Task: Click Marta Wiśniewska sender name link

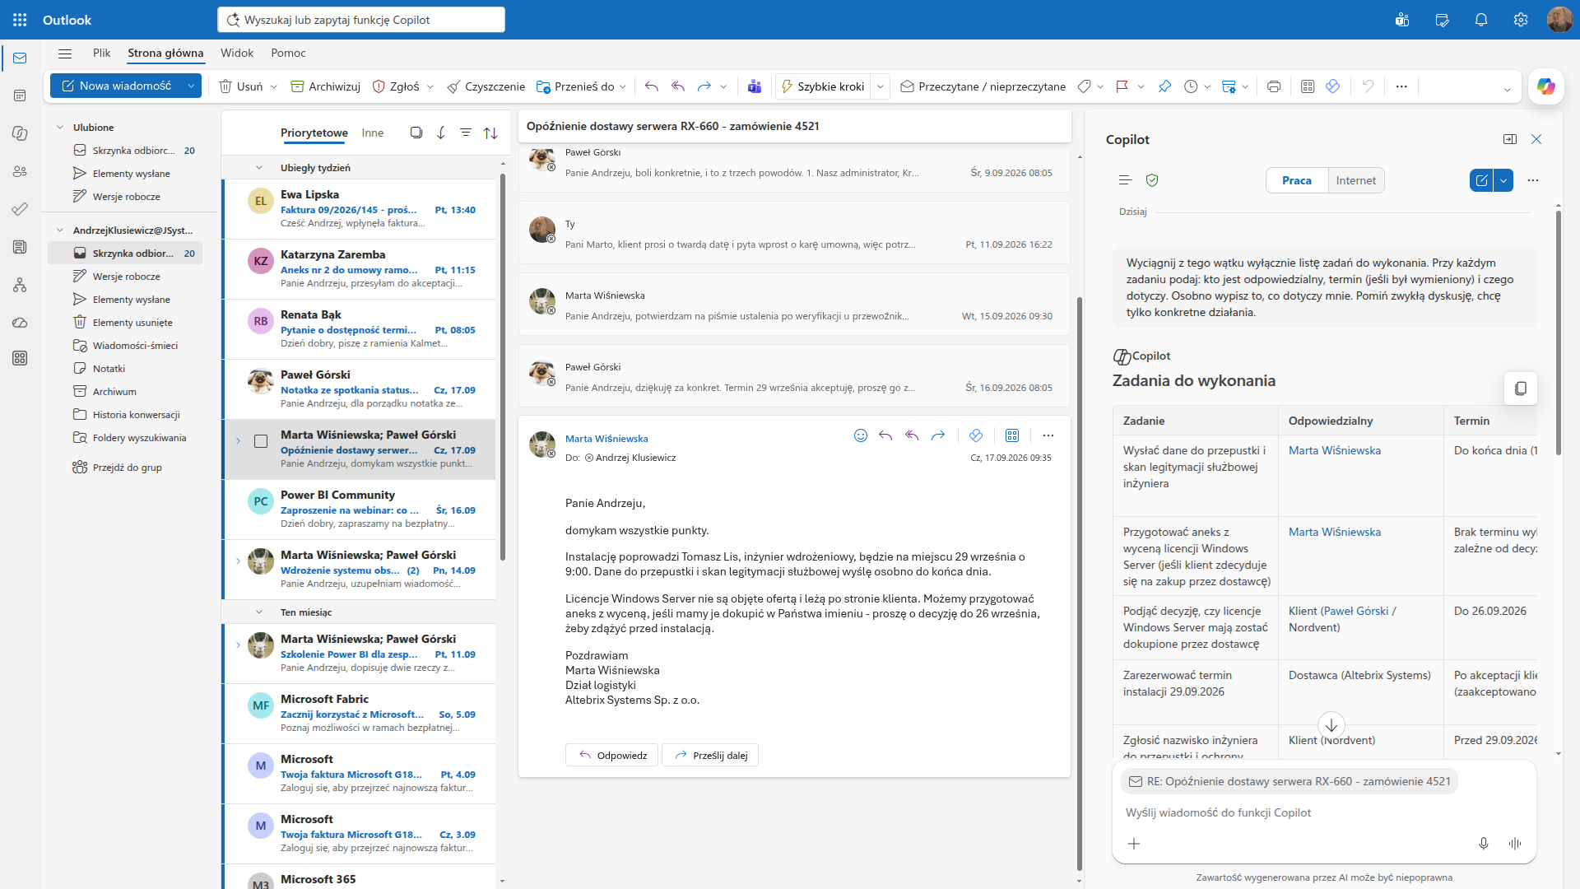Action: tap(606, 439)
